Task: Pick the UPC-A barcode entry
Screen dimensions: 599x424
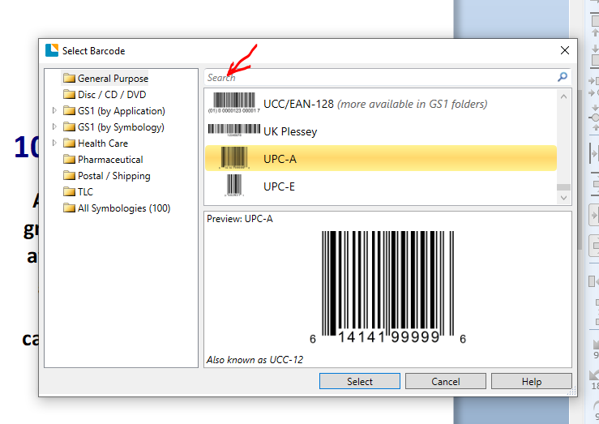Action: (280, 159)
